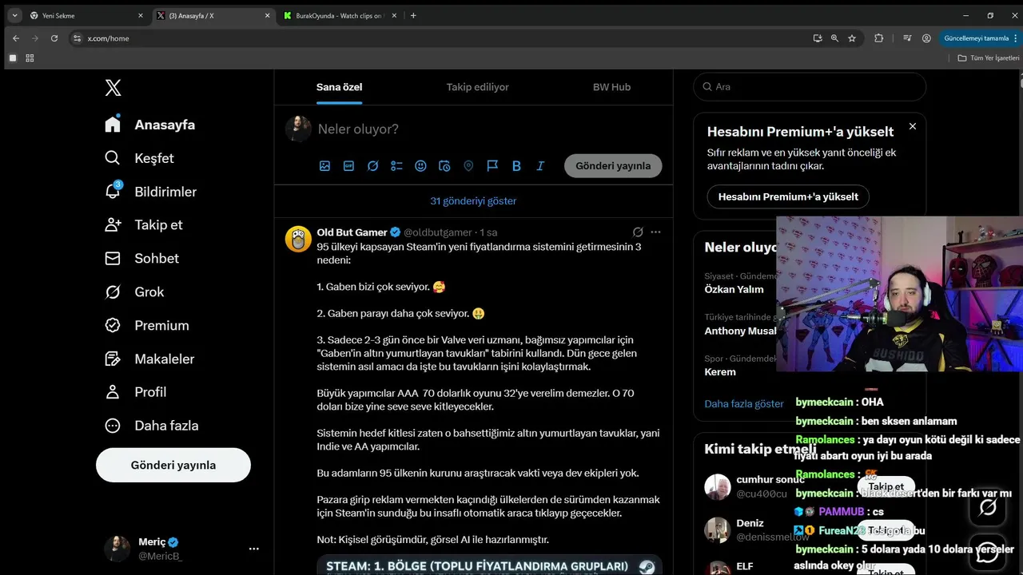Click Güncellemeyi tamamla update button
Screen dimensions: 1023x575
977,38
